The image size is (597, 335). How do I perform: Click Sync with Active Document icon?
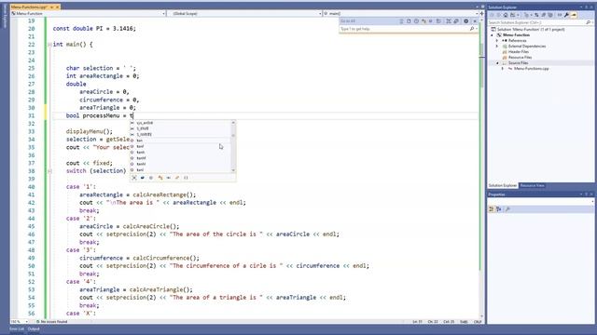click(536, 15)
